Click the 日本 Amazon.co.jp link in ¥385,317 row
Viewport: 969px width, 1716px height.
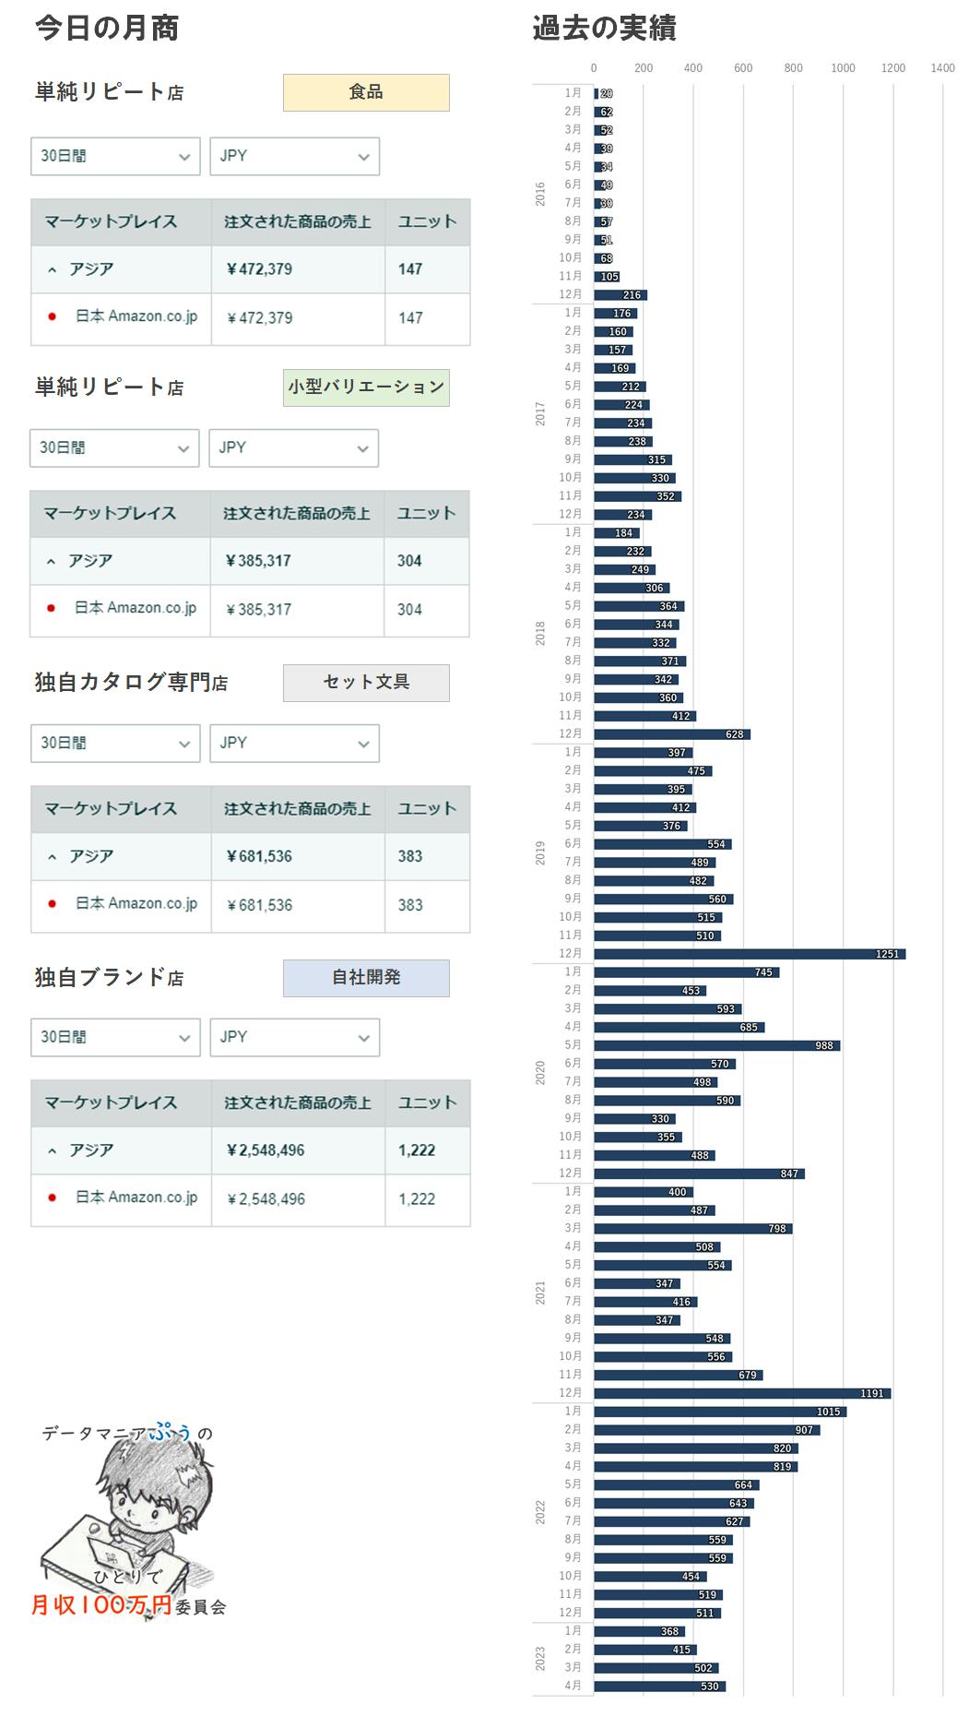(135, 608)
